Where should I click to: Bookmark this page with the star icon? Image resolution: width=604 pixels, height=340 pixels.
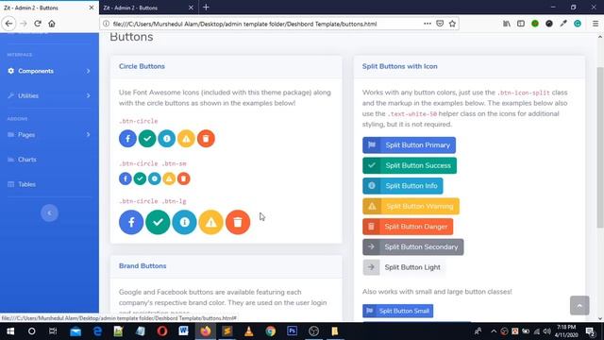pyautogui.click(x=452, y=24)
